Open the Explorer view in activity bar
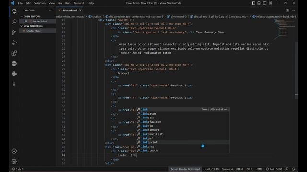 point(14,11)
